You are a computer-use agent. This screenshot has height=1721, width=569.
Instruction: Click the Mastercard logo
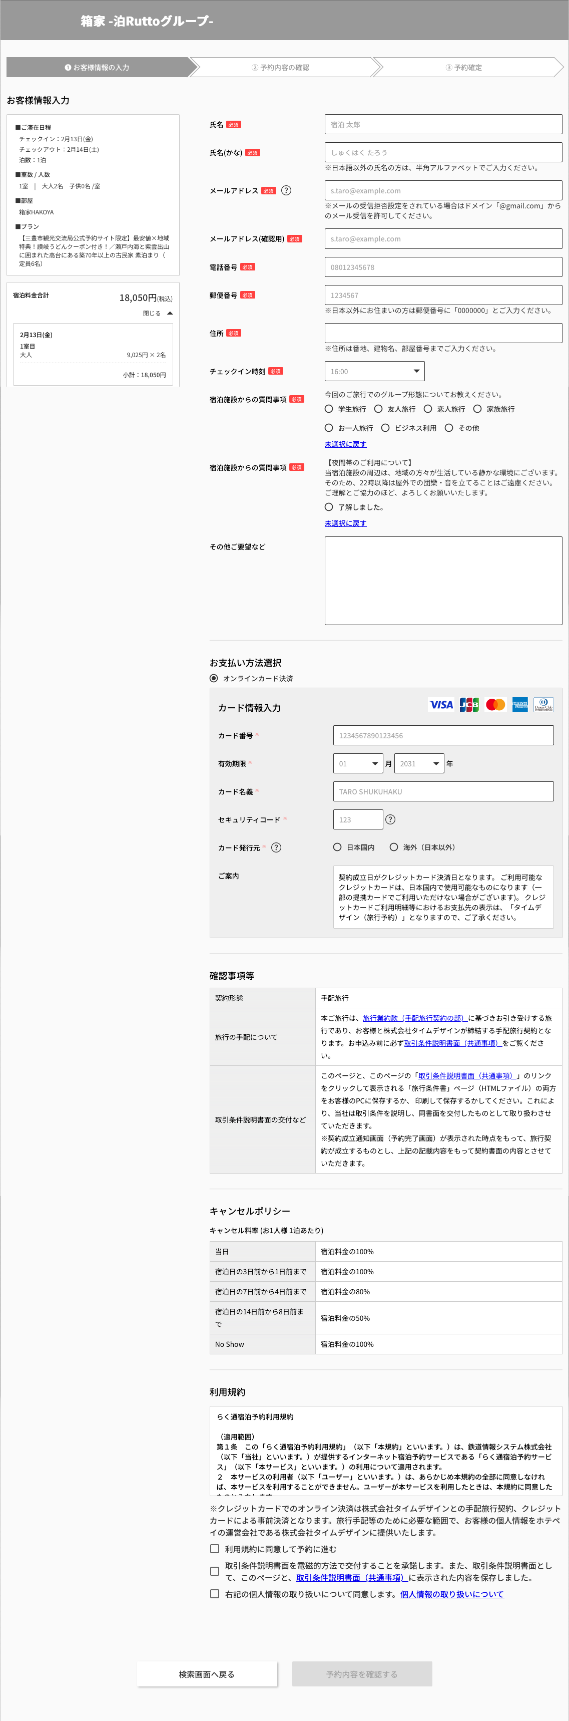coord(495,705)
